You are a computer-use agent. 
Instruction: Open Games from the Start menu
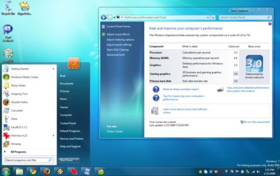pyautogui.click(x=64, y=107)
